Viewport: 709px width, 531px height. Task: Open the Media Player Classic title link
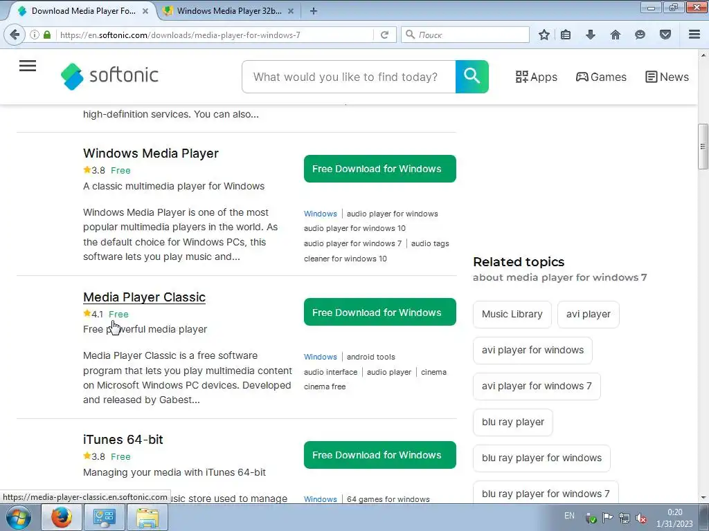144,297
